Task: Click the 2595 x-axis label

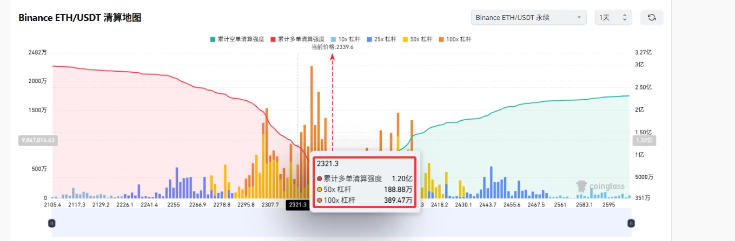Action: pos(608,205)
